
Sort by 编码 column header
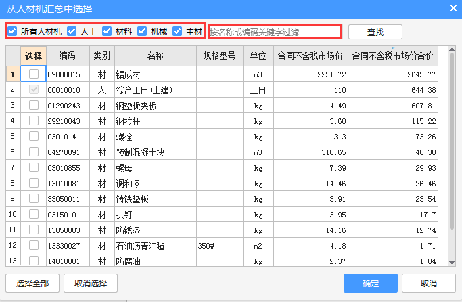click(x=67, y=56)
